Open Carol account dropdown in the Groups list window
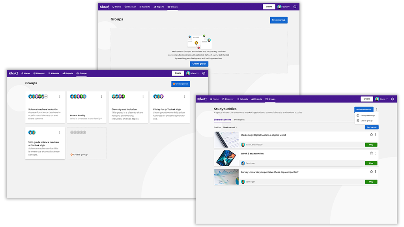The width and height of the screenshot is (404, 227). click(x=193, y=73)
